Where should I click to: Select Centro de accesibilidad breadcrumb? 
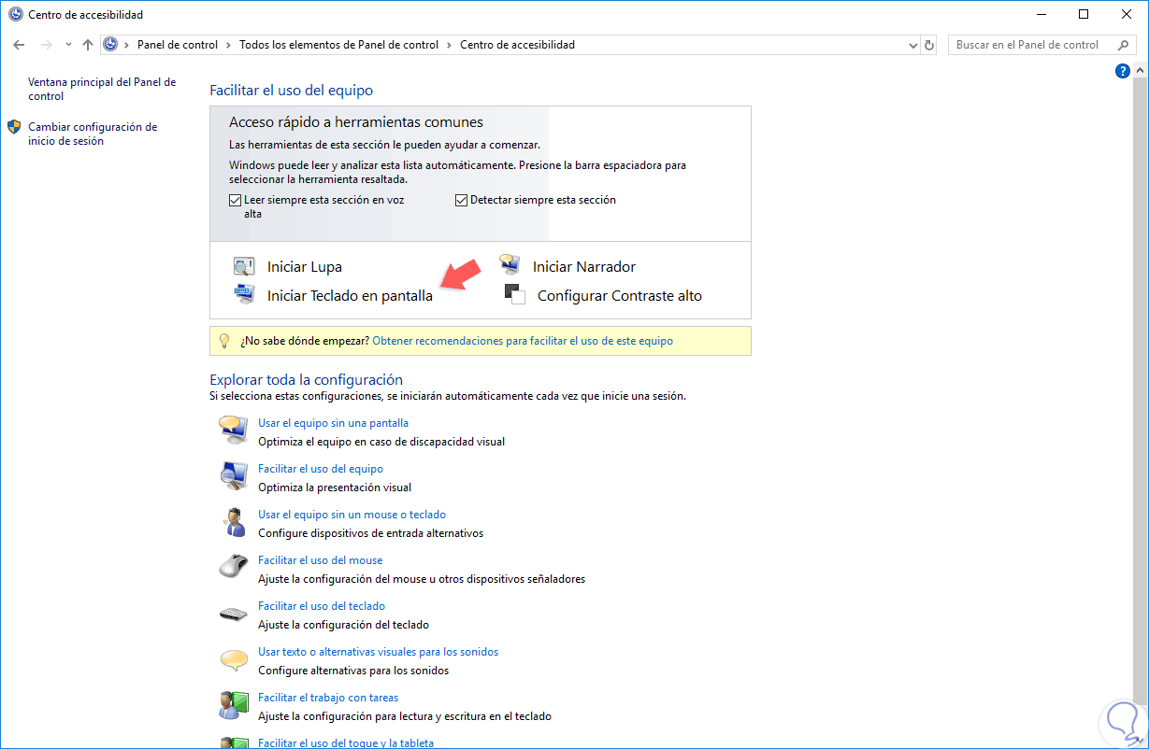pos(518,45)
